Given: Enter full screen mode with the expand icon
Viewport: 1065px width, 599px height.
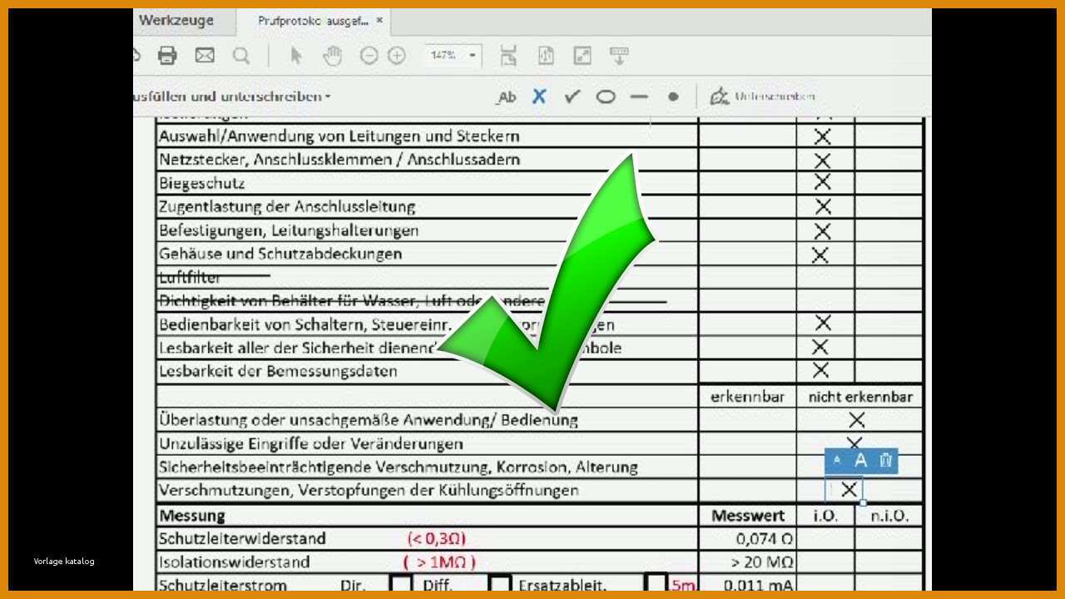Looking at the screenshot, I should pyautogui.click(x=582, y=56).
